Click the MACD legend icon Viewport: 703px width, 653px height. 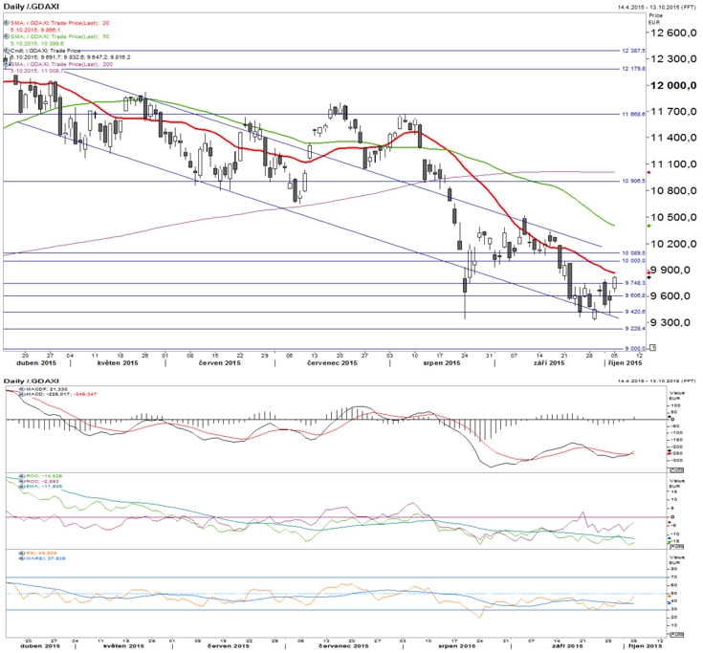(22, 394)
